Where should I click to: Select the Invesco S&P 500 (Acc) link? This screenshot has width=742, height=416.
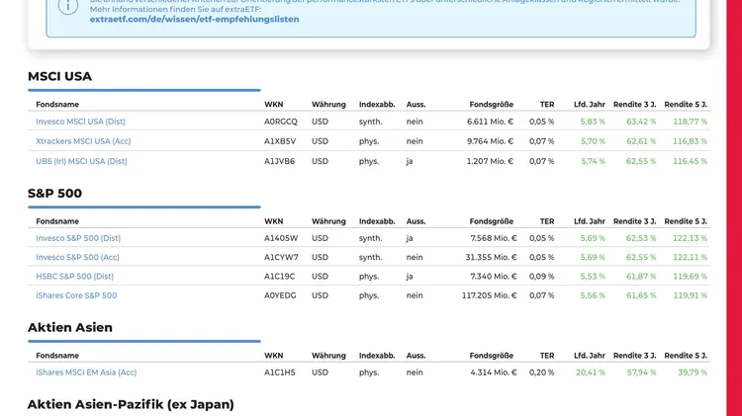coord(77,257)
